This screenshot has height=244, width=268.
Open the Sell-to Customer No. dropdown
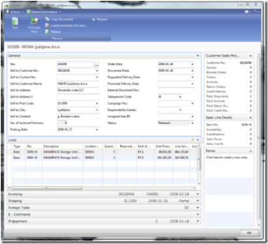click(97, 71)
